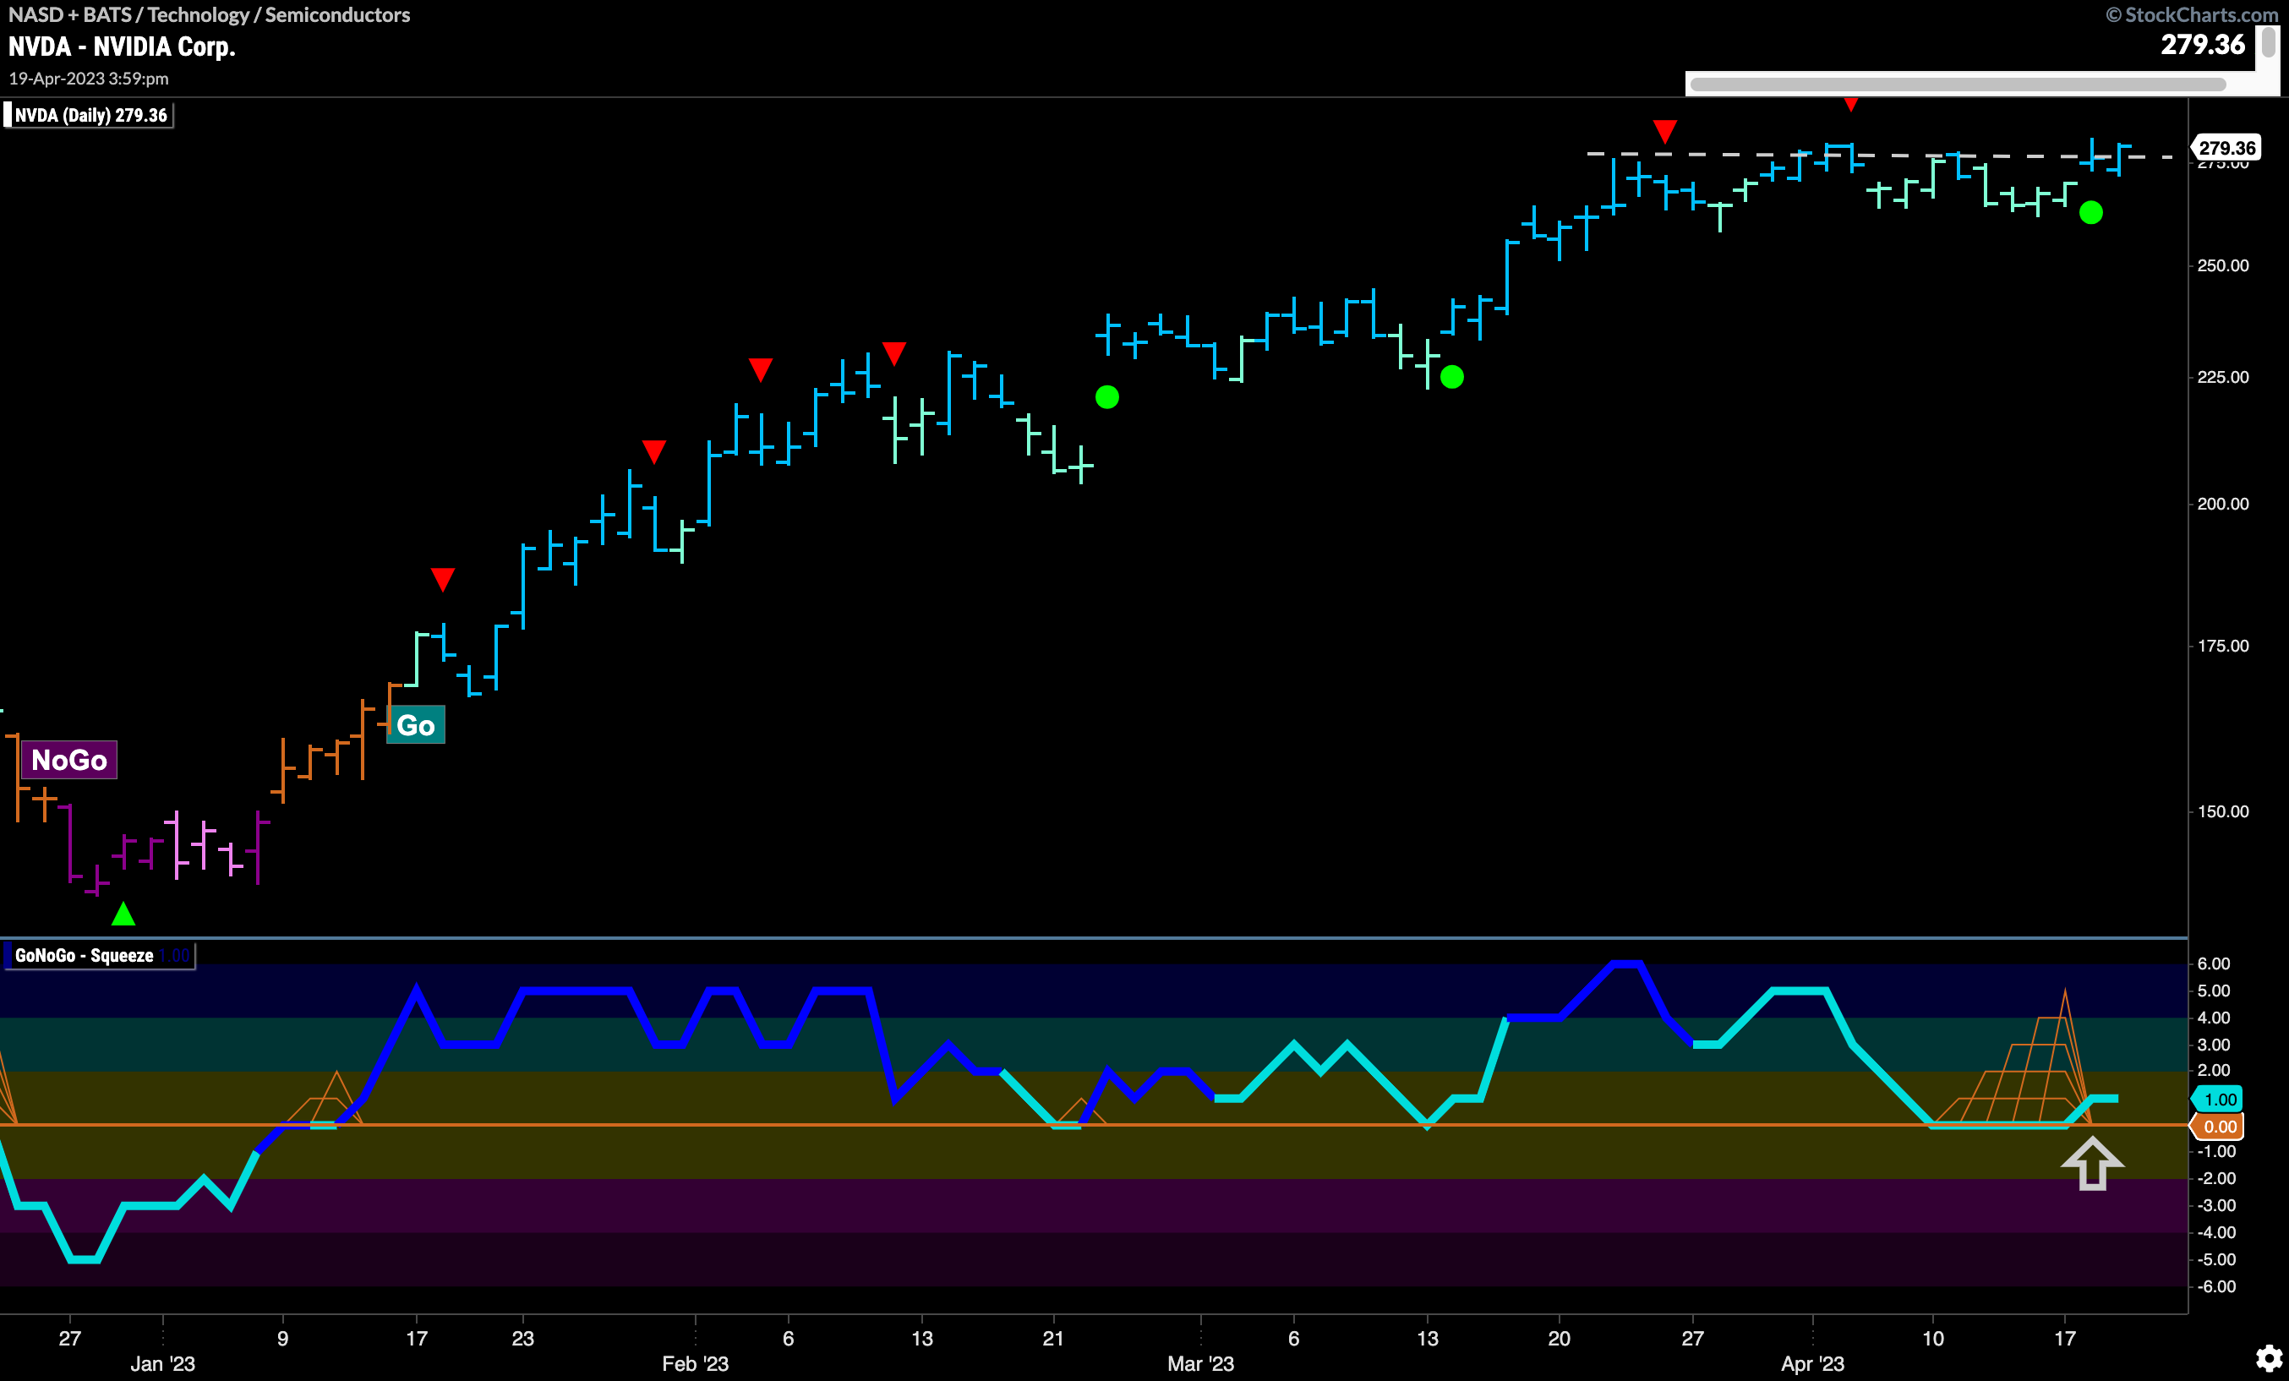Click the 200.00 price axis label
2289x1381 pixels.
(2223, 505)
